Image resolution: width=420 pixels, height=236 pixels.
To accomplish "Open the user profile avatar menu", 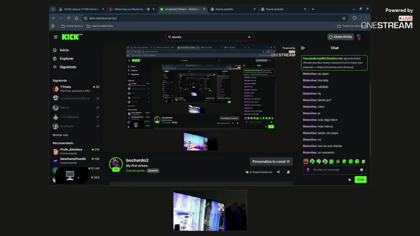I will coord(359,37).
